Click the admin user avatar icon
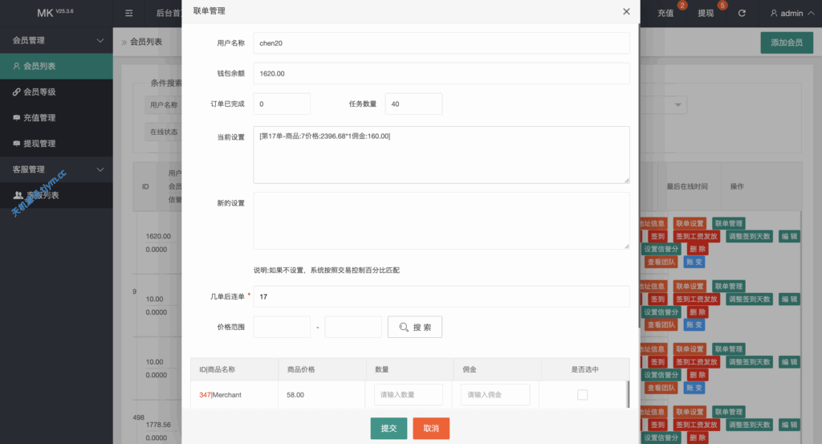 [774, 14]
